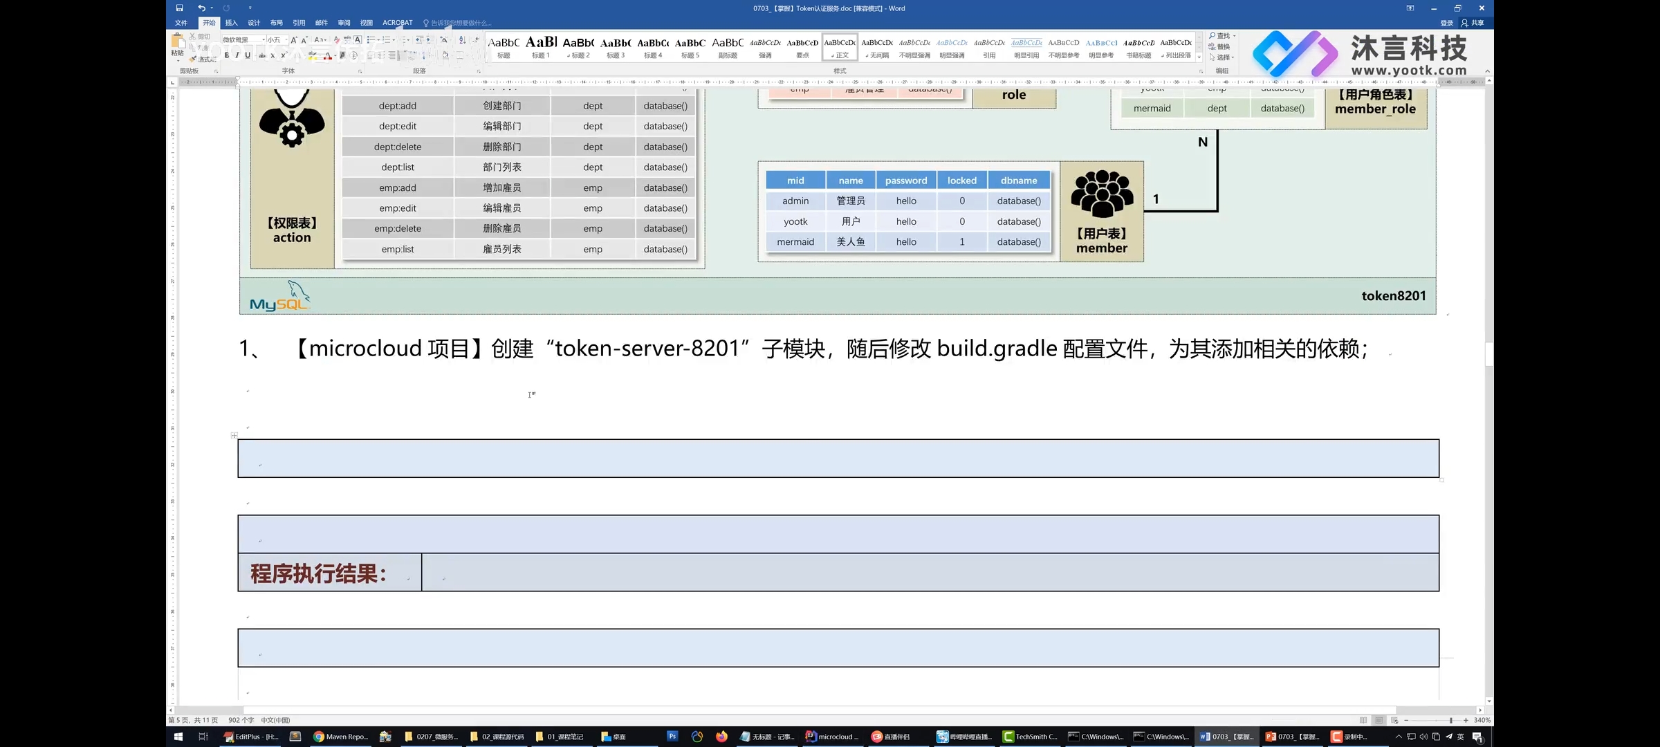The height and width of the screenshot is (747, 1660).
Task: Switch to Web Layout view icon
Action: coord(1394,720)
